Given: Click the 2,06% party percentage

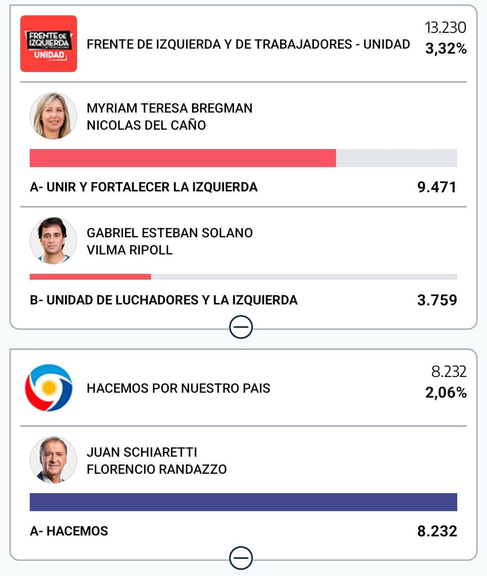Looking at the screenshot, I should coord(446,393).
